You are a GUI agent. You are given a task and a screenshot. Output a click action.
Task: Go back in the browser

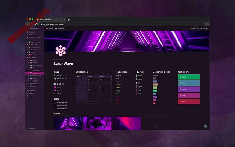click(28, 24)
